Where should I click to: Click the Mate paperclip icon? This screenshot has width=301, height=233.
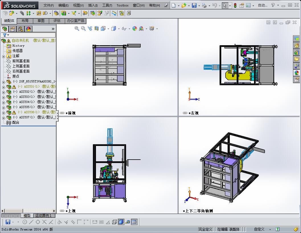22,13
